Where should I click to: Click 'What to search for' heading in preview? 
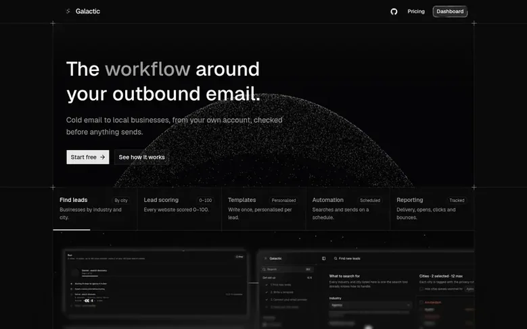tap(344, 276)
